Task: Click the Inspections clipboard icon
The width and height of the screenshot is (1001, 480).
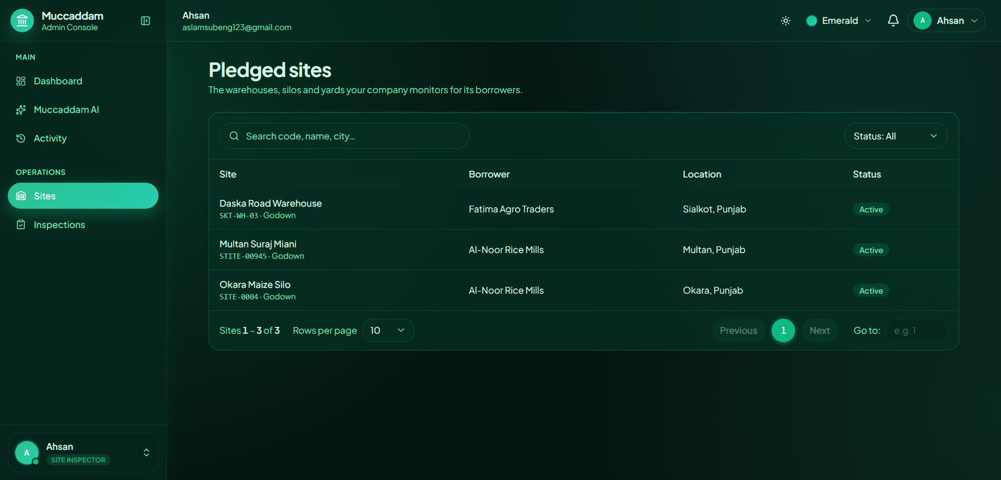Action: pyautogui.click(x=21, y=225)
